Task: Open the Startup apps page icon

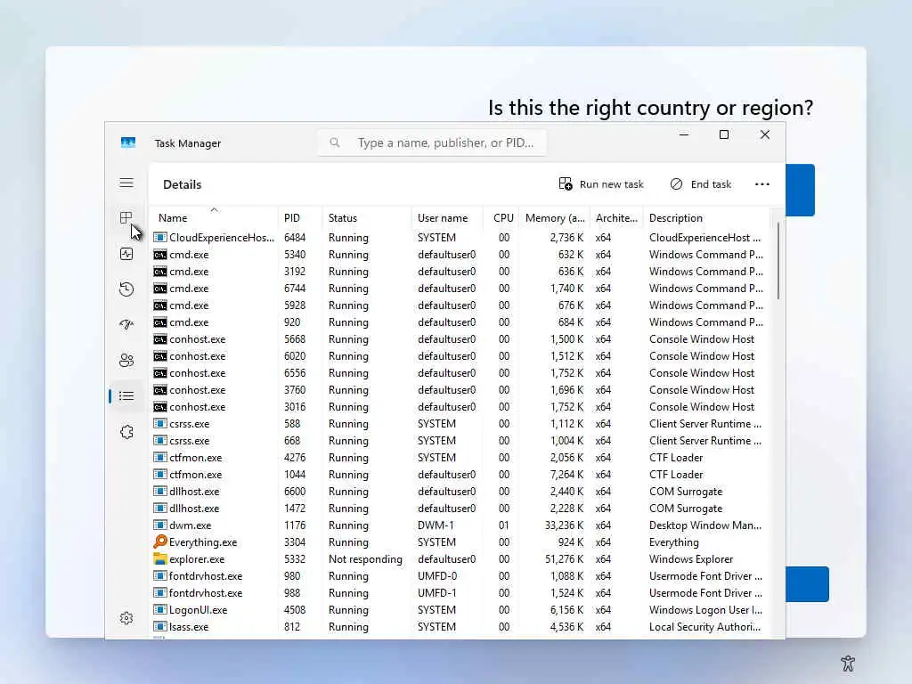Action: point(126,324)
